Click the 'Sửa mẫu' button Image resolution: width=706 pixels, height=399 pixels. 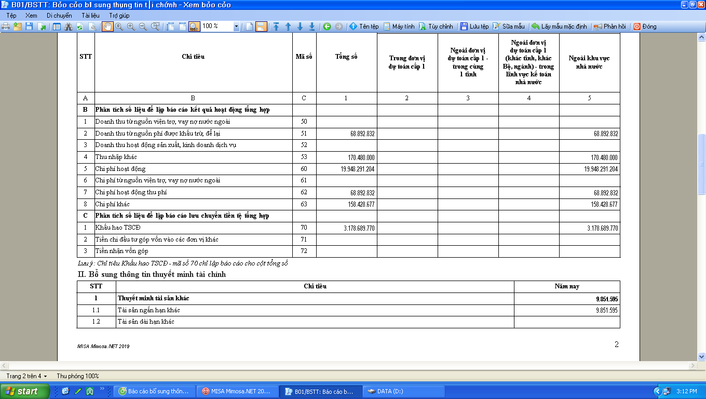pos(509,26)
